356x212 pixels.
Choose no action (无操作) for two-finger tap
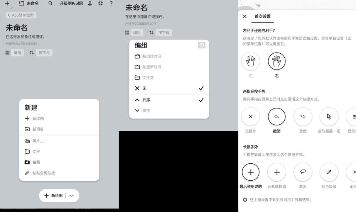tap(251, 117)
